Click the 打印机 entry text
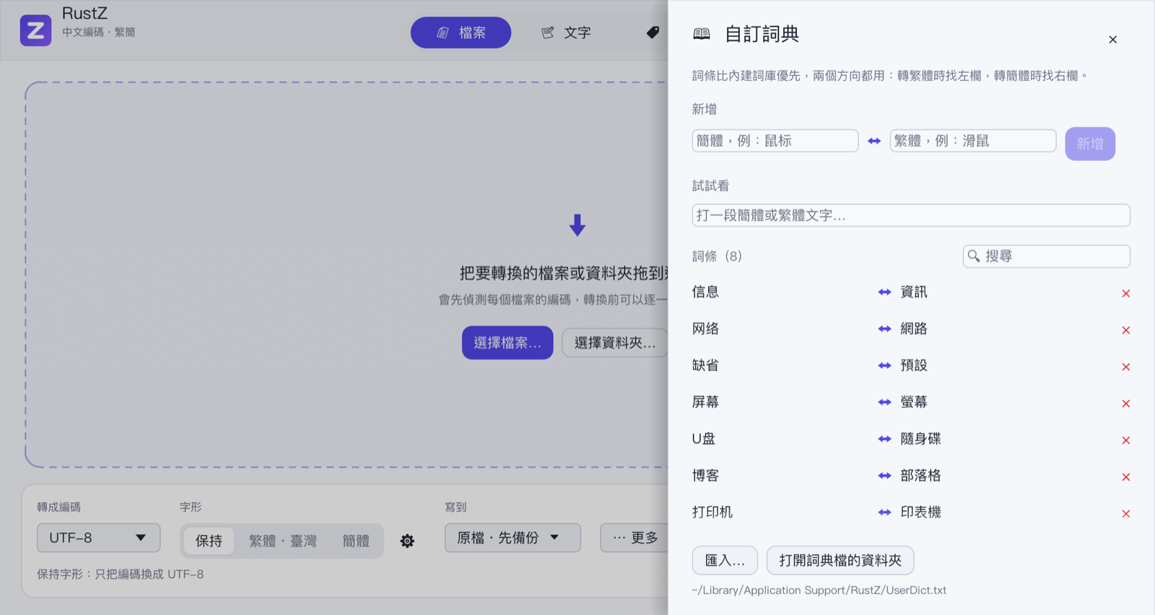 pos(712,512)
